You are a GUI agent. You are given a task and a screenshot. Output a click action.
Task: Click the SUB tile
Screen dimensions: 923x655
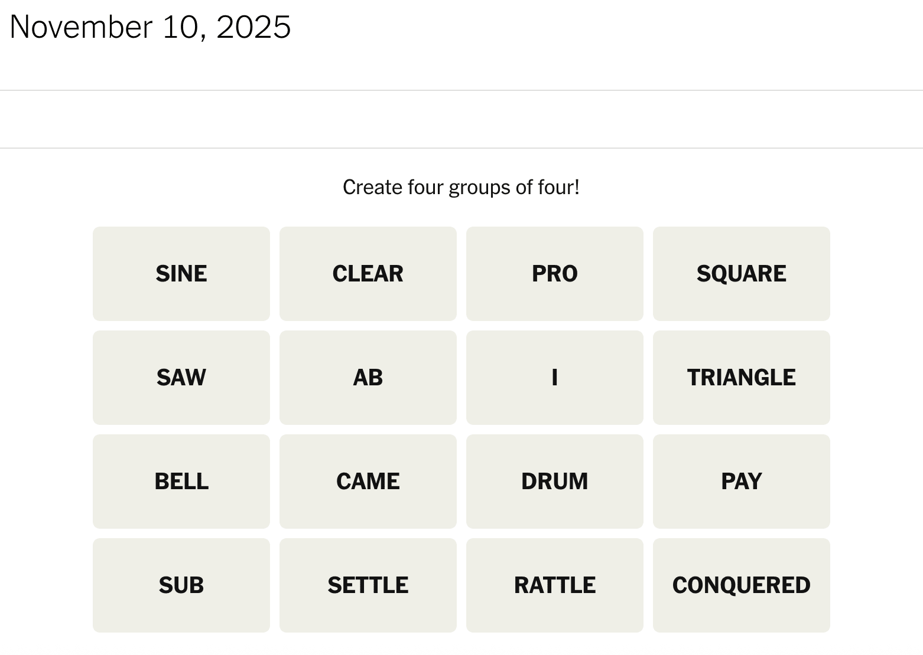pyautogui.click(x=181, y=585)
